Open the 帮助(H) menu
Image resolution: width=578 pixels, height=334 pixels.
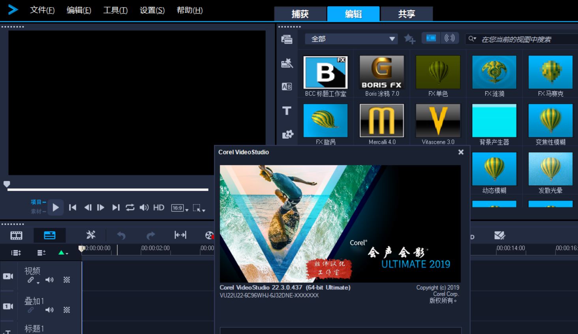[190, 10]
